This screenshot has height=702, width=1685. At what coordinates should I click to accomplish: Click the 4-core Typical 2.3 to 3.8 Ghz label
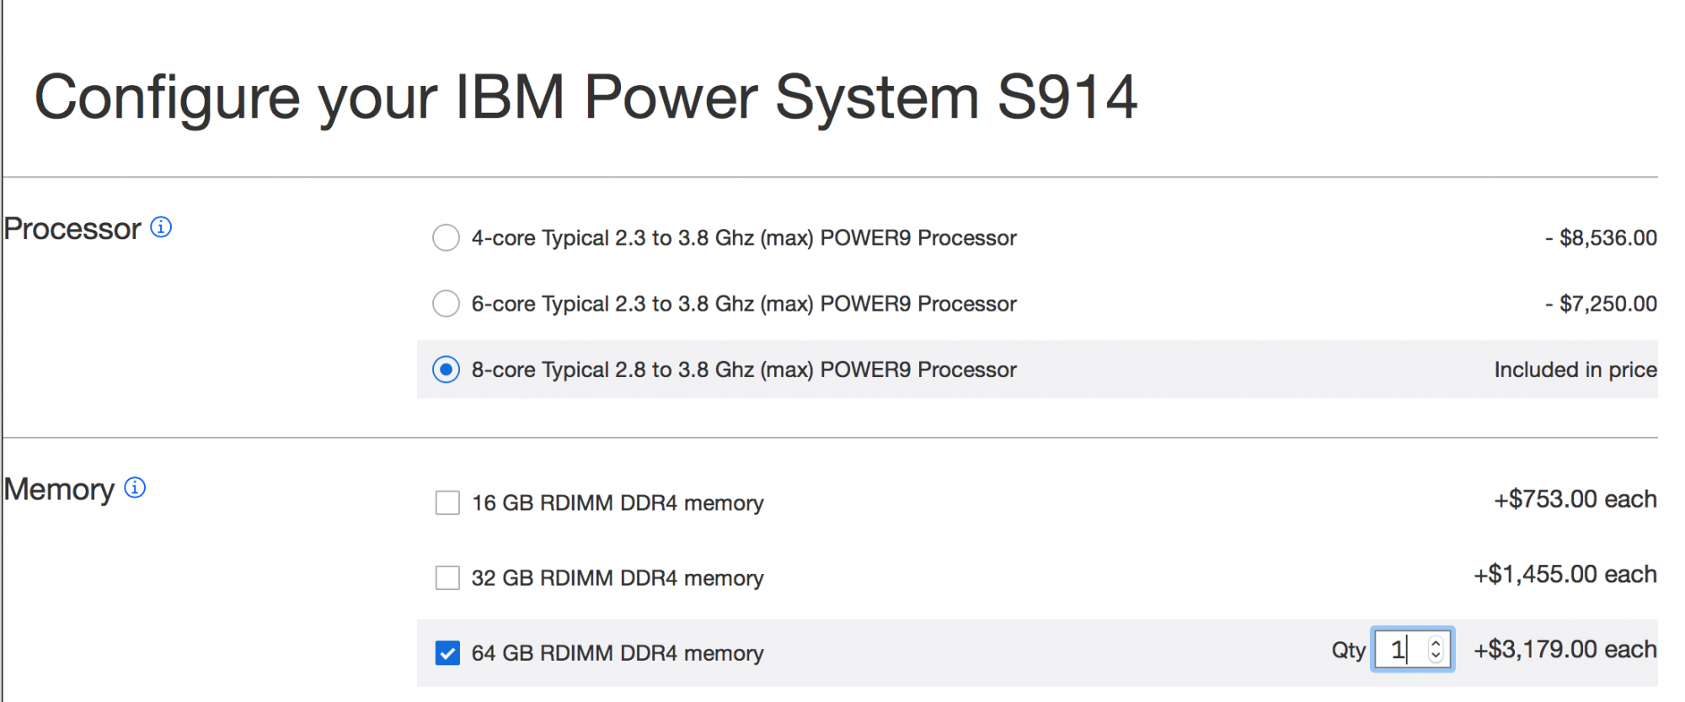pos(744,238)
